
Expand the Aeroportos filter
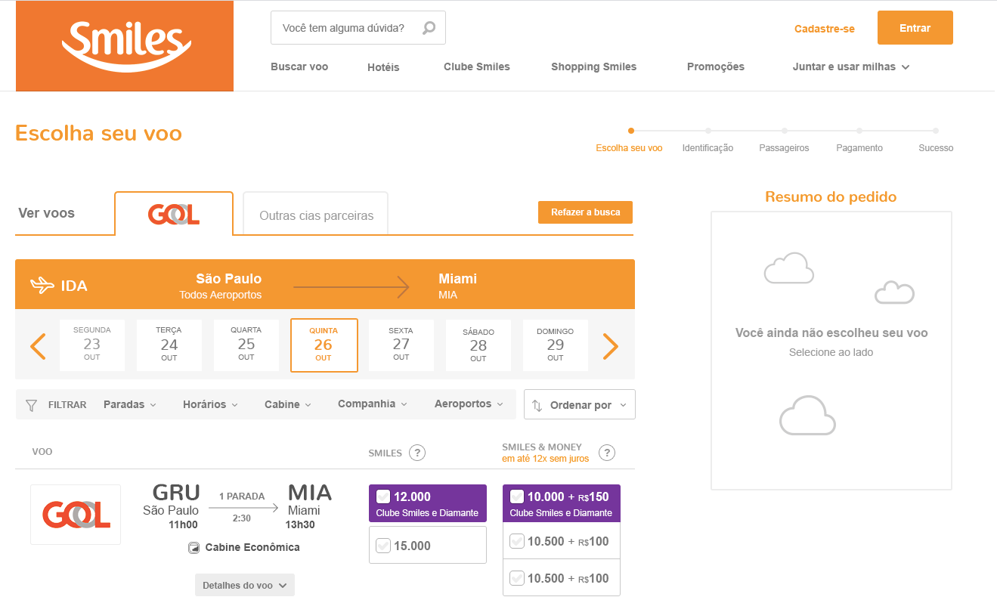tap(469, 404)
